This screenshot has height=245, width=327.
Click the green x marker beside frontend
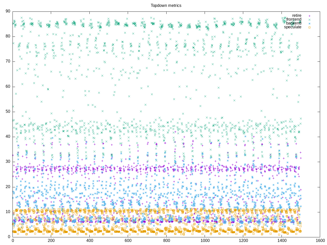pos(309,19)
